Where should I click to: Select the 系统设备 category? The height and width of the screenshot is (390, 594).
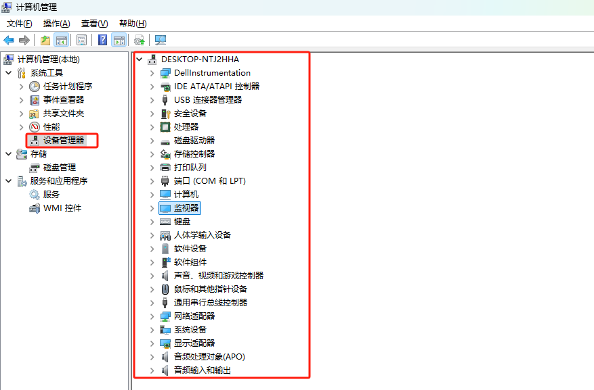tap(190, 330)
